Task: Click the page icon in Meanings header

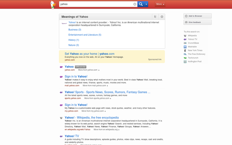Action: (155, 16)
